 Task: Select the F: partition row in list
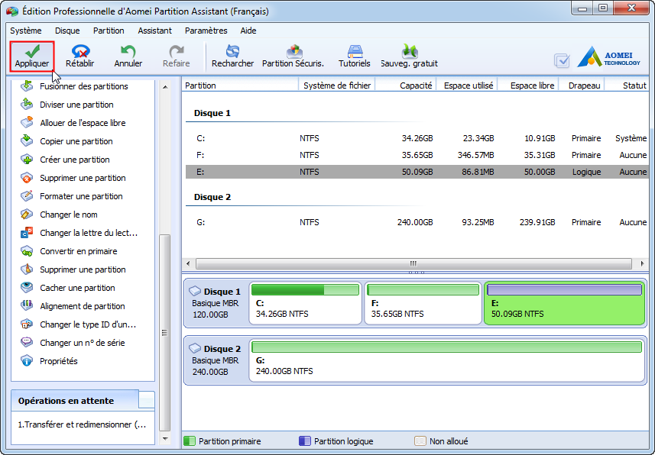click(417, 155)
